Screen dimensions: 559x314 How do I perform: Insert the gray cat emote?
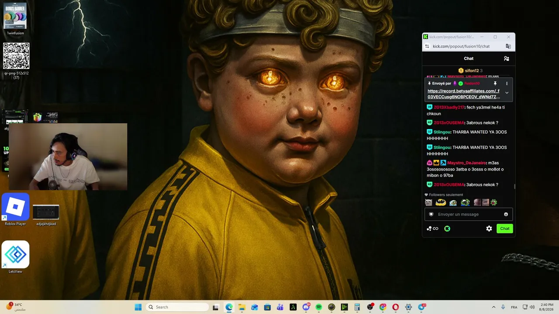point(428,202)
